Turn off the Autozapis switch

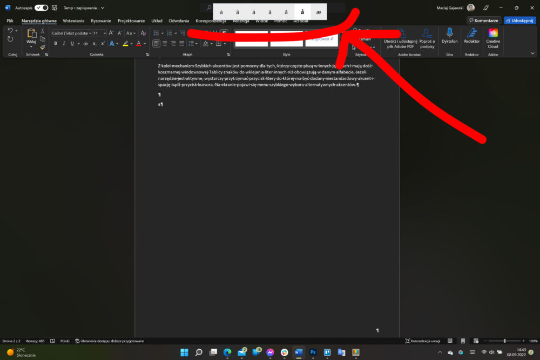pyautogui.click(x=42, y=8)
